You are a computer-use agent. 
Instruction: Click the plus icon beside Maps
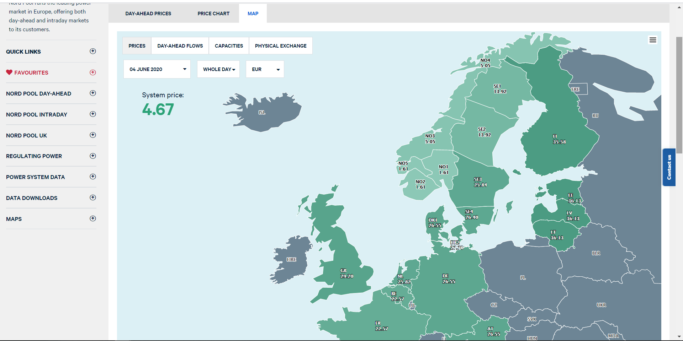(x=93, y=218)
